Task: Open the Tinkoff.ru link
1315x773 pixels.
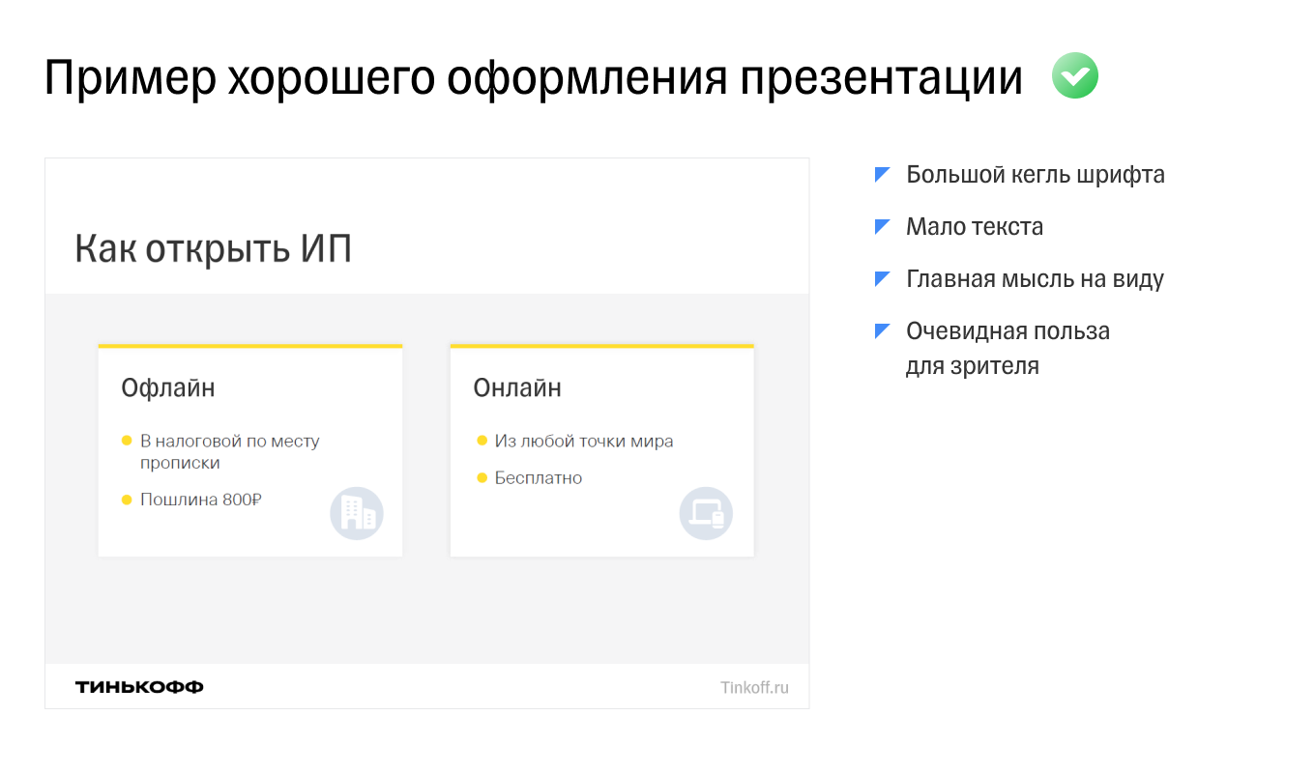Action: [x=754, y=686]
